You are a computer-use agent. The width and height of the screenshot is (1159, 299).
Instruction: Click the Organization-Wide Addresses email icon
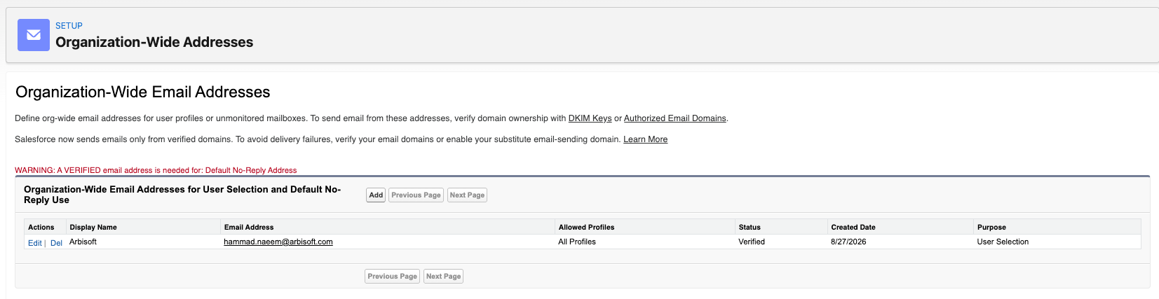[x=34, y=35]
